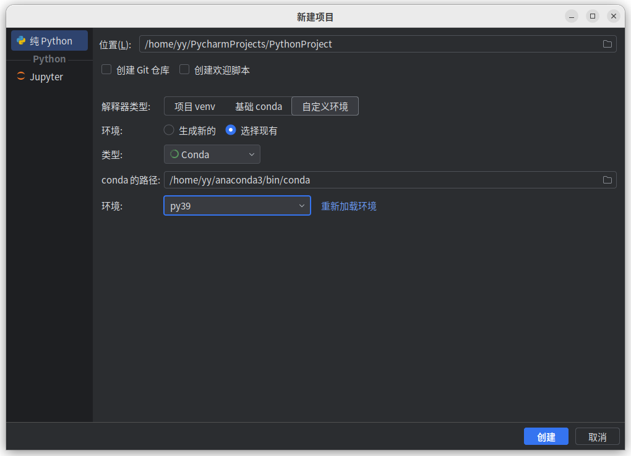
Task: Click the folder browse icon for conda path
Action: (x=607, y=180)
